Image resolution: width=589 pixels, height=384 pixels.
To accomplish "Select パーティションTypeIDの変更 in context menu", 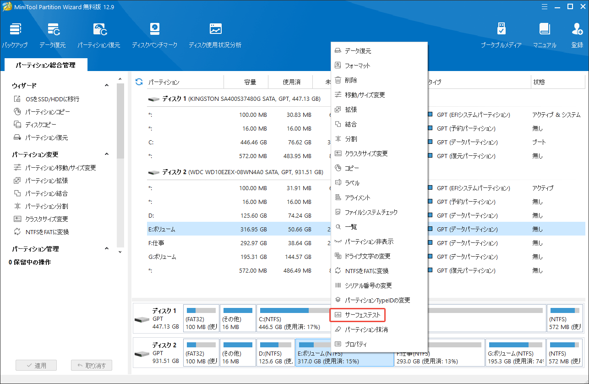I will click(379, 300).
